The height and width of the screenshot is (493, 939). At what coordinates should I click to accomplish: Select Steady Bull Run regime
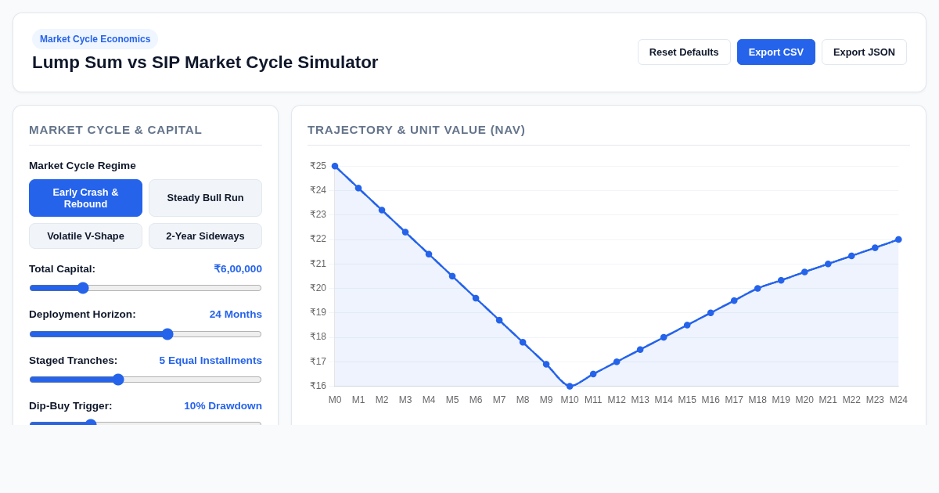[205, 198]
